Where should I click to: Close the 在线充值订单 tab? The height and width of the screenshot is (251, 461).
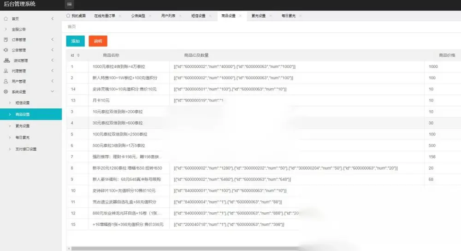[120, 16]
